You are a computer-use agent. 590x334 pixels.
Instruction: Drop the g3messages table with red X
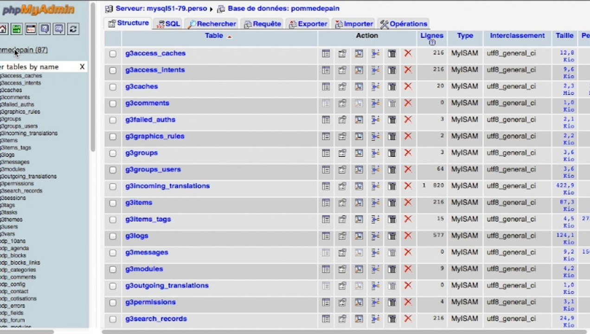[x=408, y=253]
